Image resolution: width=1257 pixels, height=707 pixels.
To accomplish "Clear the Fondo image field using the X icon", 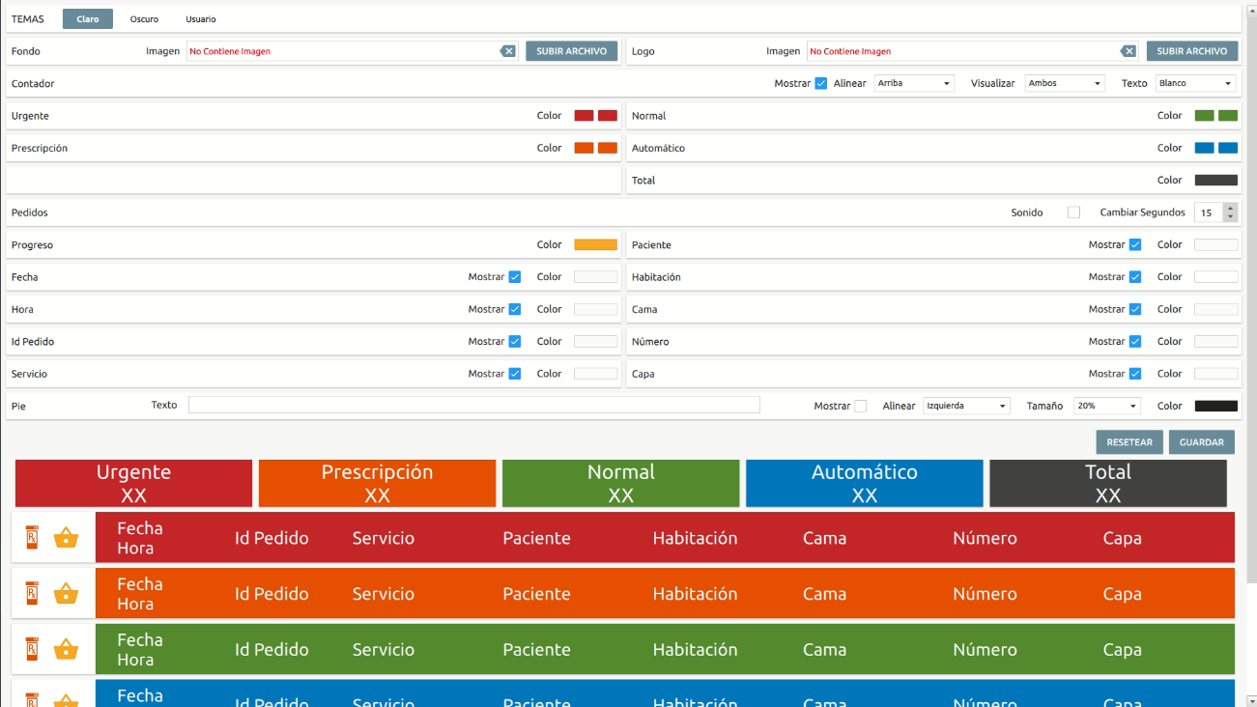I will [508, 51].
